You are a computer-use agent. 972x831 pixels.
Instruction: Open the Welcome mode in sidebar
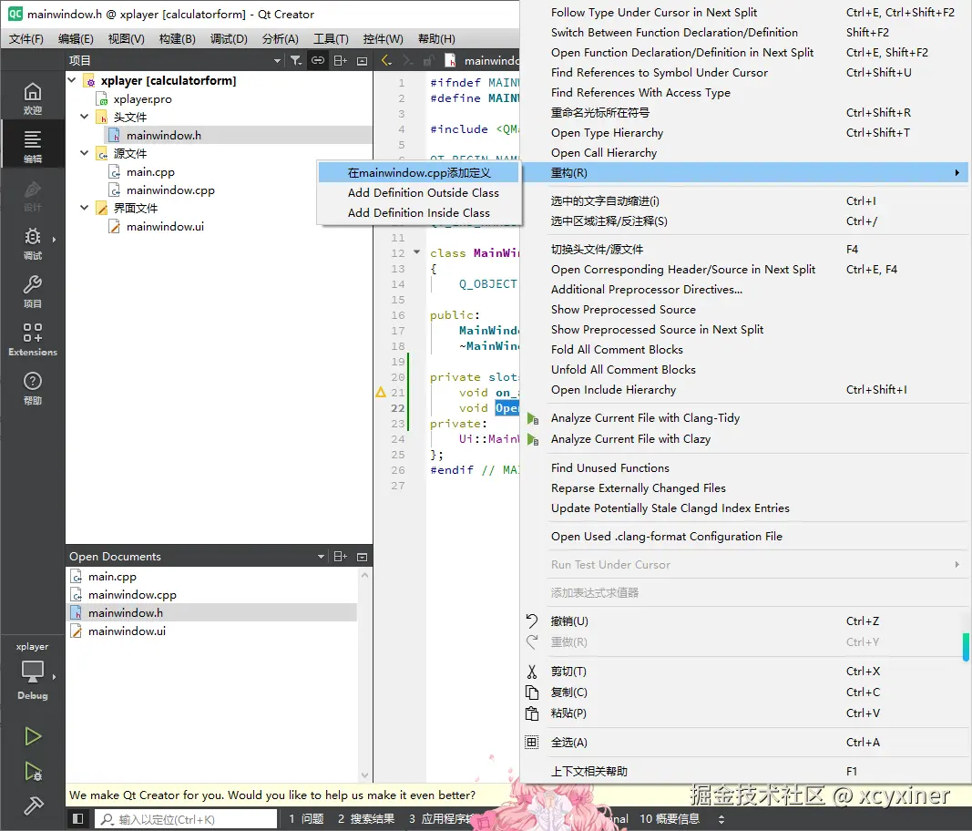pyautogui.click(x=32, y=99)
